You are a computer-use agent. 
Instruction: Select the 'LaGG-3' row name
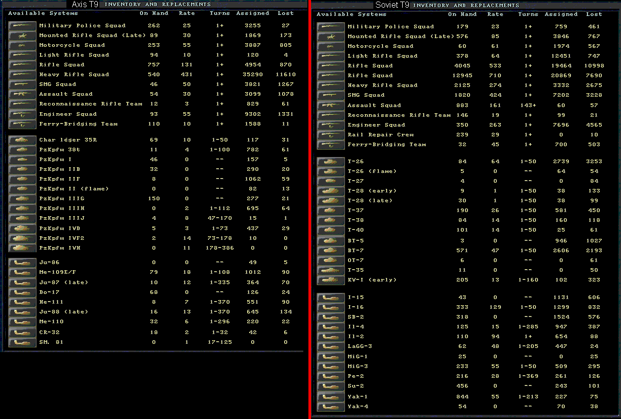tap(360, 346)
